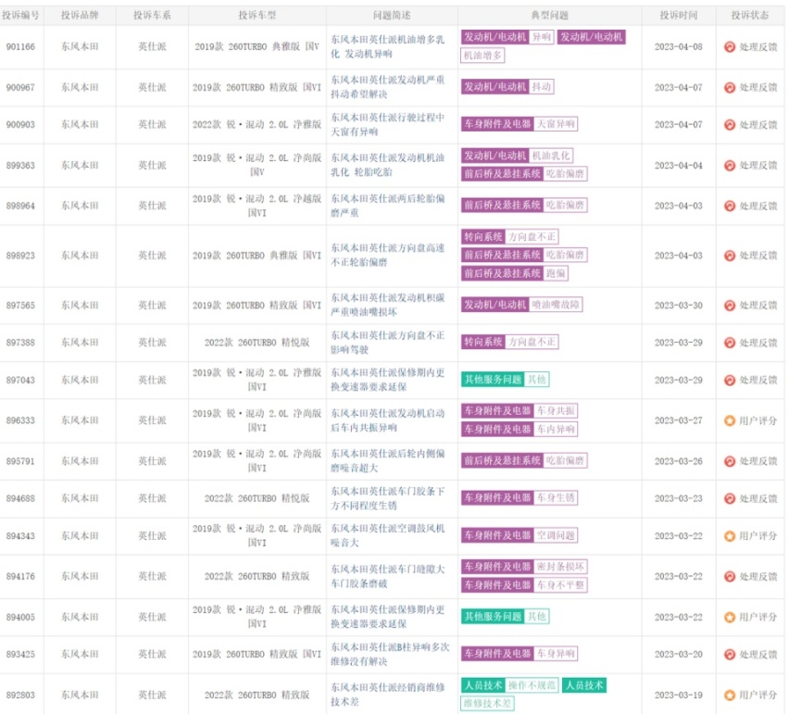The image size is (789, 714).
Task: Click the 车身共振 tag
Action: (x=556, y=410)
